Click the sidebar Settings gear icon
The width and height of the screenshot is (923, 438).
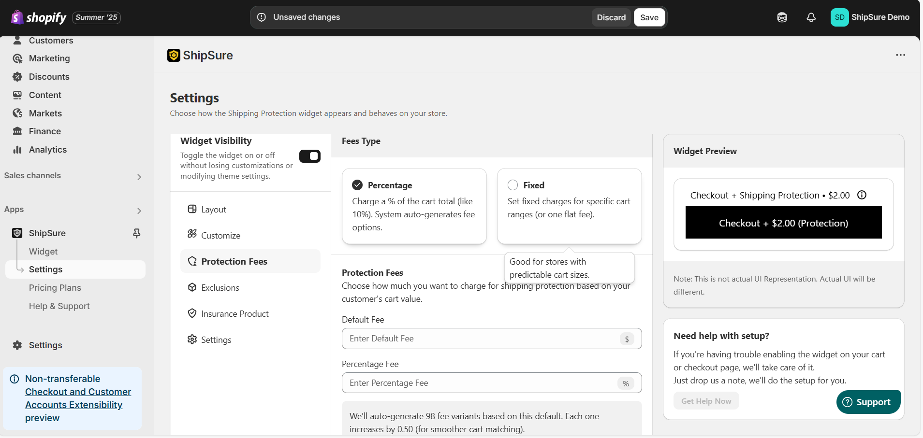[x=17, y=345]
